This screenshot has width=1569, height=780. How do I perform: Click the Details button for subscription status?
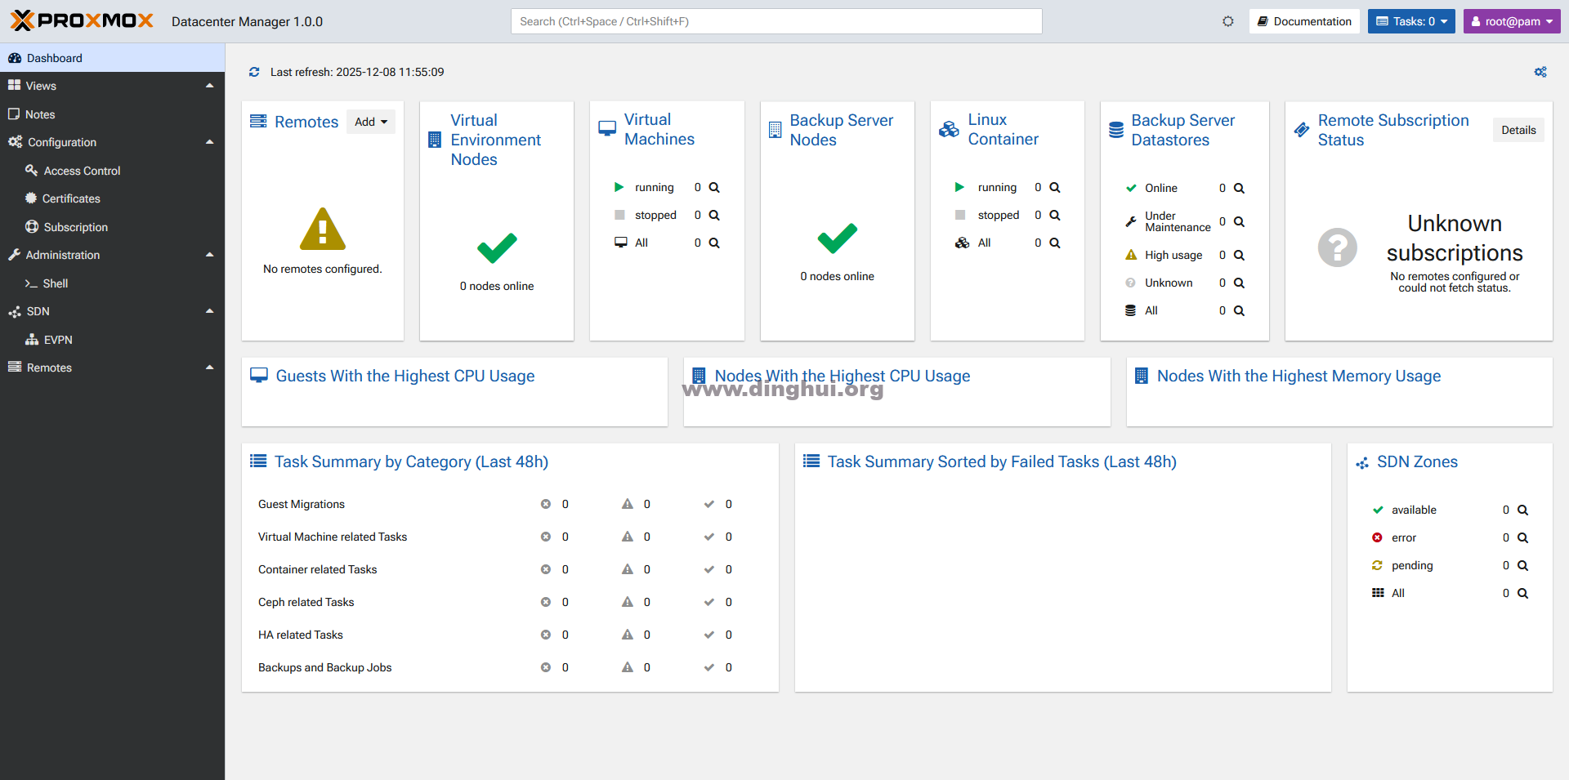(x=1518, y=130)
